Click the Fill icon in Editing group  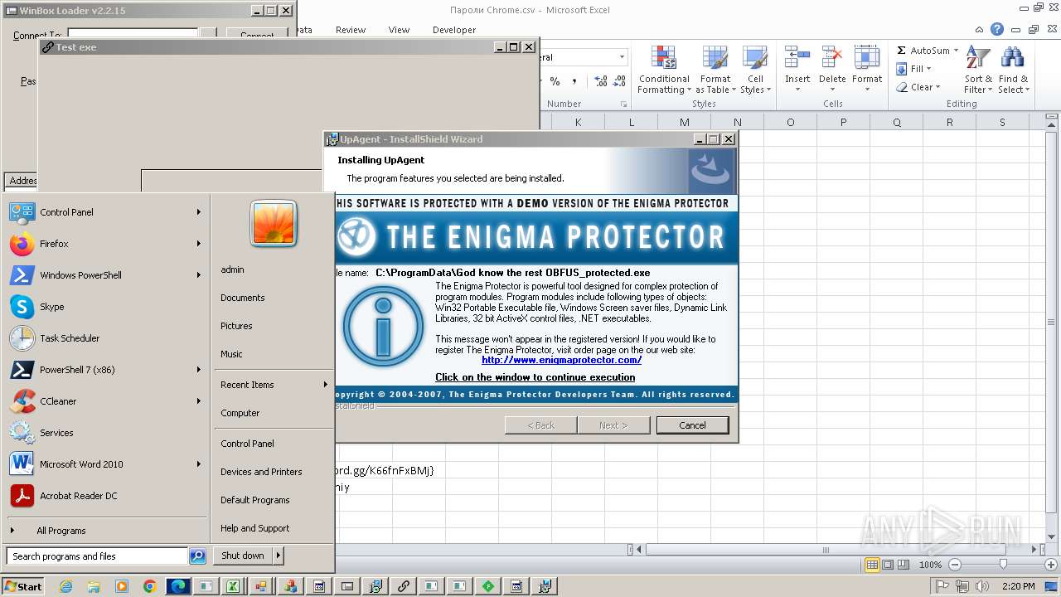(902, 69)
